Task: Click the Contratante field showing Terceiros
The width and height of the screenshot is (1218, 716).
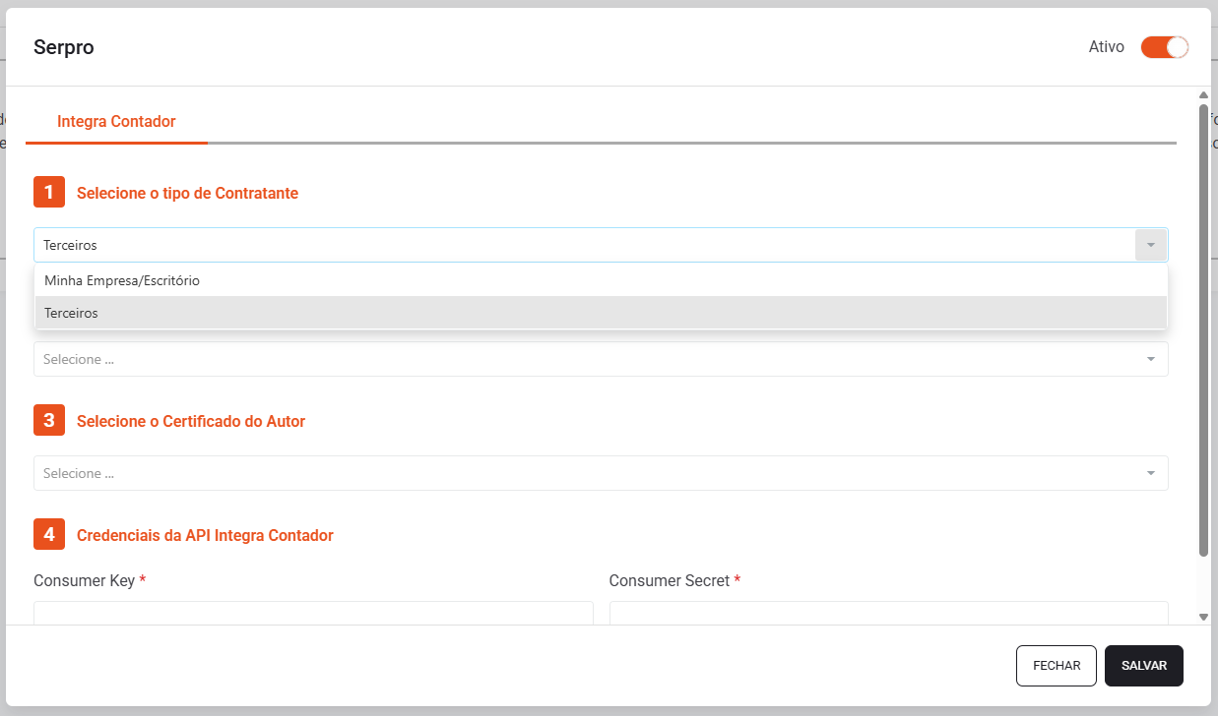Action: click(x=581, y=245)
